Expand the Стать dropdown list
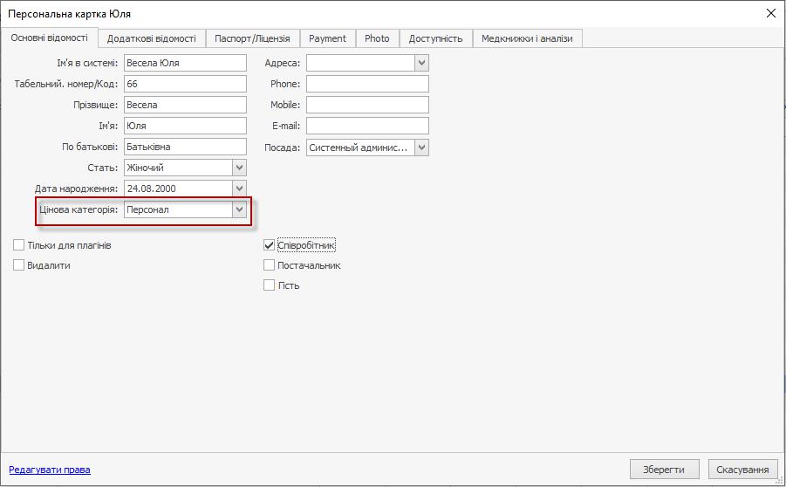Image resolution: width=786 pixels, height=487 pixels. 239,168
